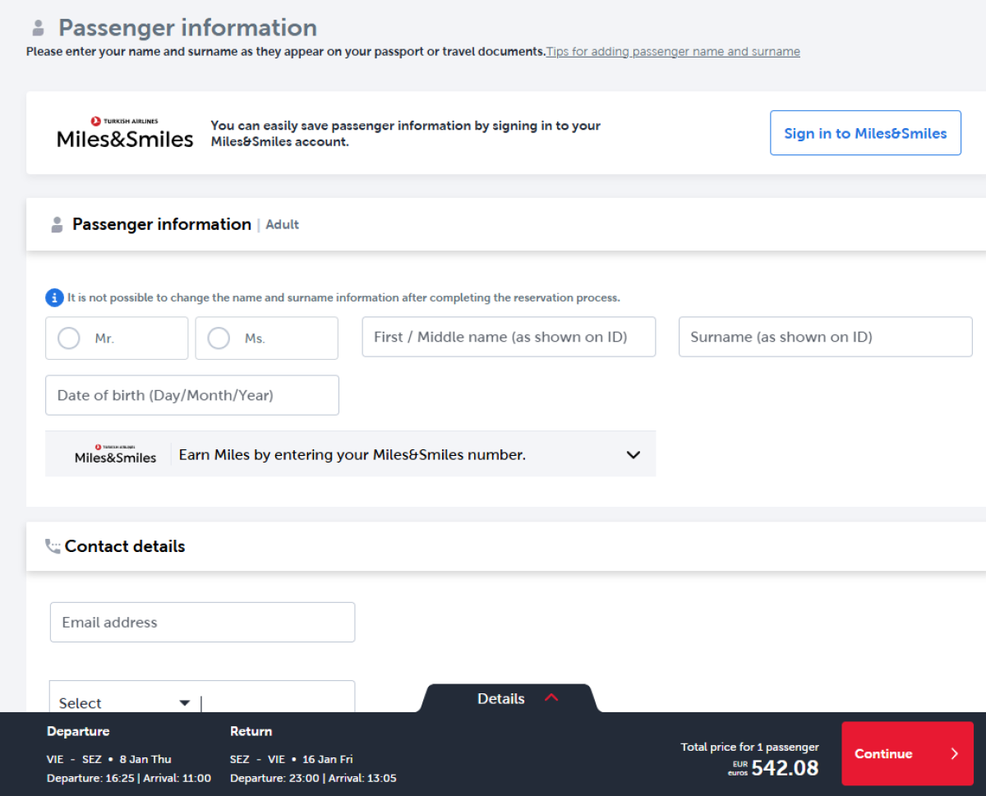
Task: Click the phone icon beside Contact details
Action: [53, 546]
